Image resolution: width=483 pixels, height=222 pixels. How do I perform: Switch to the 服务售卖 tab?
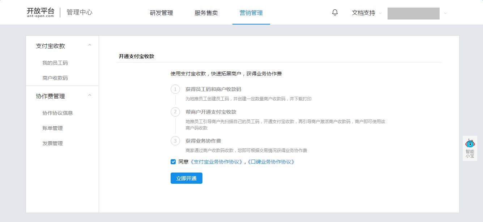pos(206,13)
